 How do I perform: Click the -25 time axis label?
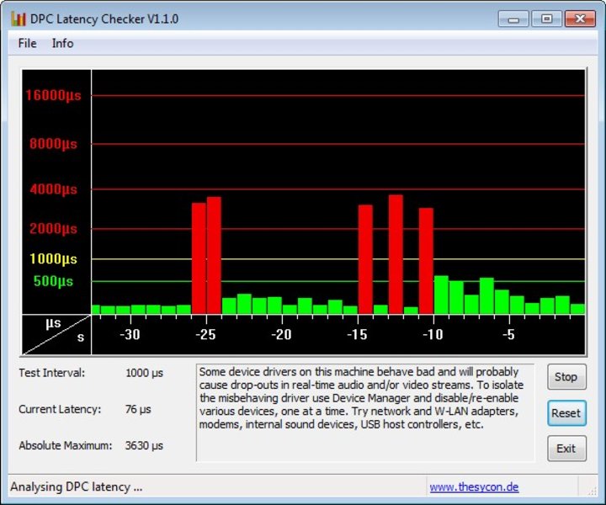[205, 334]
